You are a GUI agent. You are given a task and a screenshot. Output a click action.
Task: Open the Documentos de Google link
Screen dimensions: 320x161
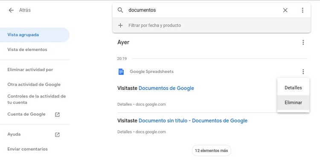click(x=166, y=88)
